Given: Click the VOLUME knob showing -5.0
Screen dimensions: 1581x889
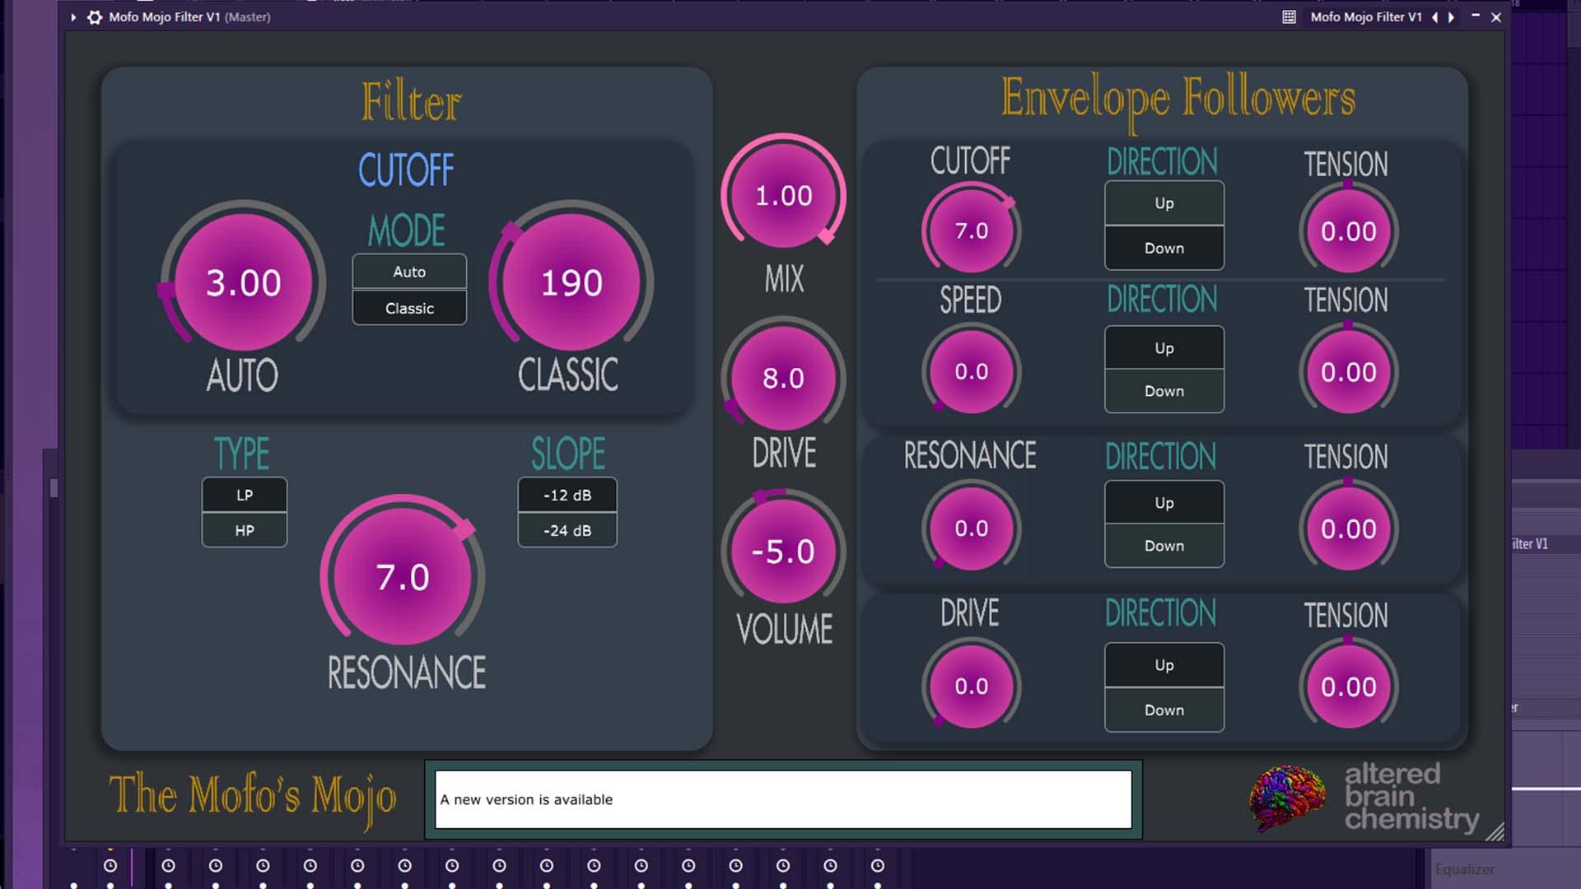Looking at the screenshot, I should [x=783, y=552].
